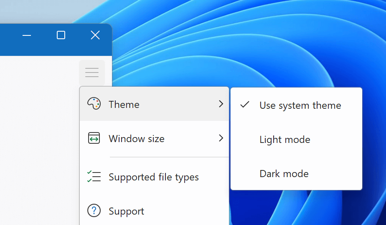Expand the Window size submenu chevron
Screen dimensions: 386x225
click(221, 138)
